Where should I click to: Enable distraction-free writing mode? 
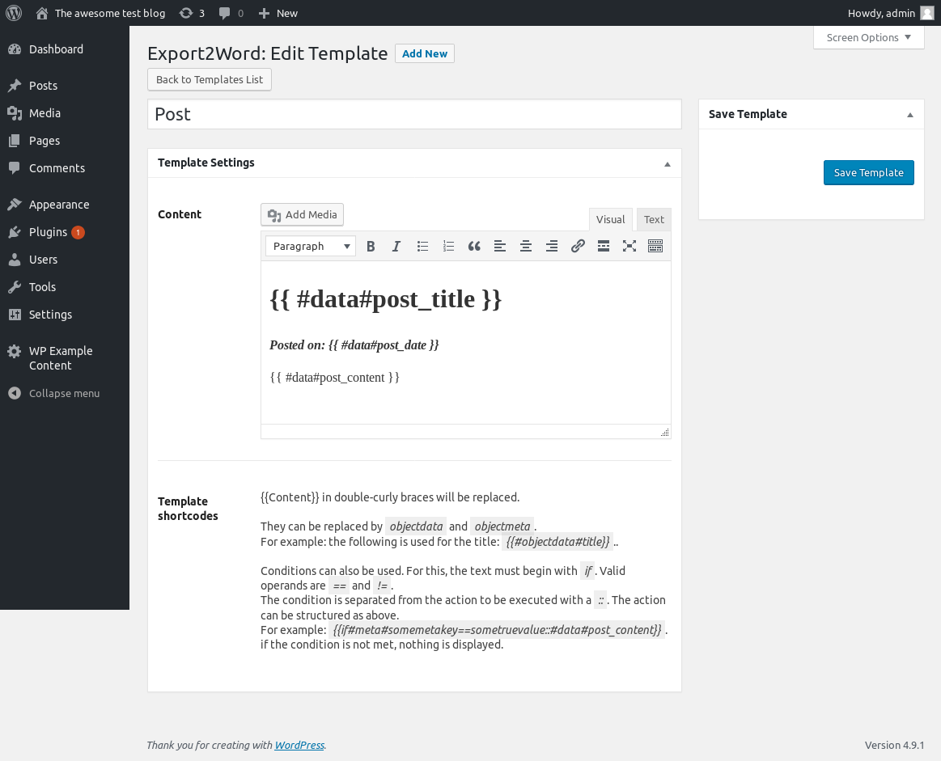pyautogui.click(x=629, y=247)
